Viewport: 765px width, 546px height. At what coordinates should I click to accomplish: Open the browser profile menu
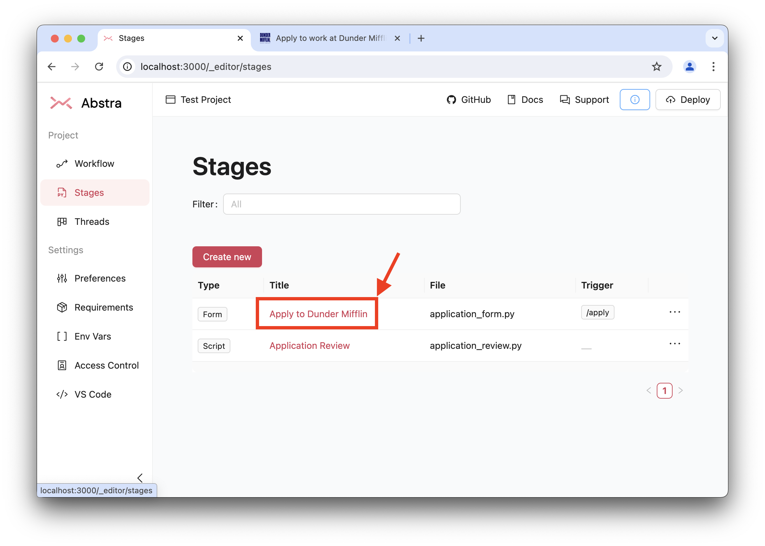point(690,67)
